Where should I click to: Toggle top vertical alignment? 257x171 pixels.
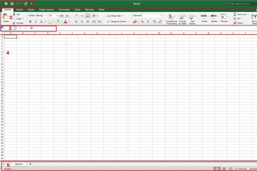click(x=76, y=16)
